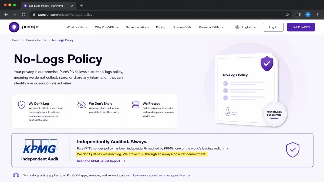Click the padlock site info icon
This screenshot has height=182, width=324.
(34, 15)
